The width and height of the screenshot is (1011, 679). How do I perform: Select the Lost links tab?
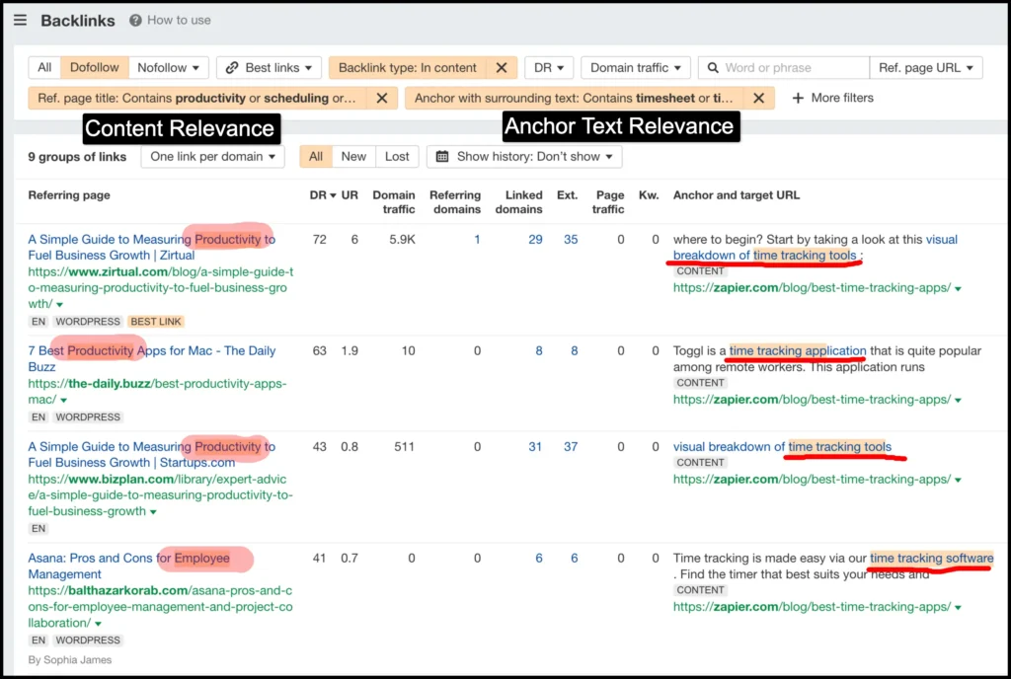pyautogui.click(x=397, y=157)
